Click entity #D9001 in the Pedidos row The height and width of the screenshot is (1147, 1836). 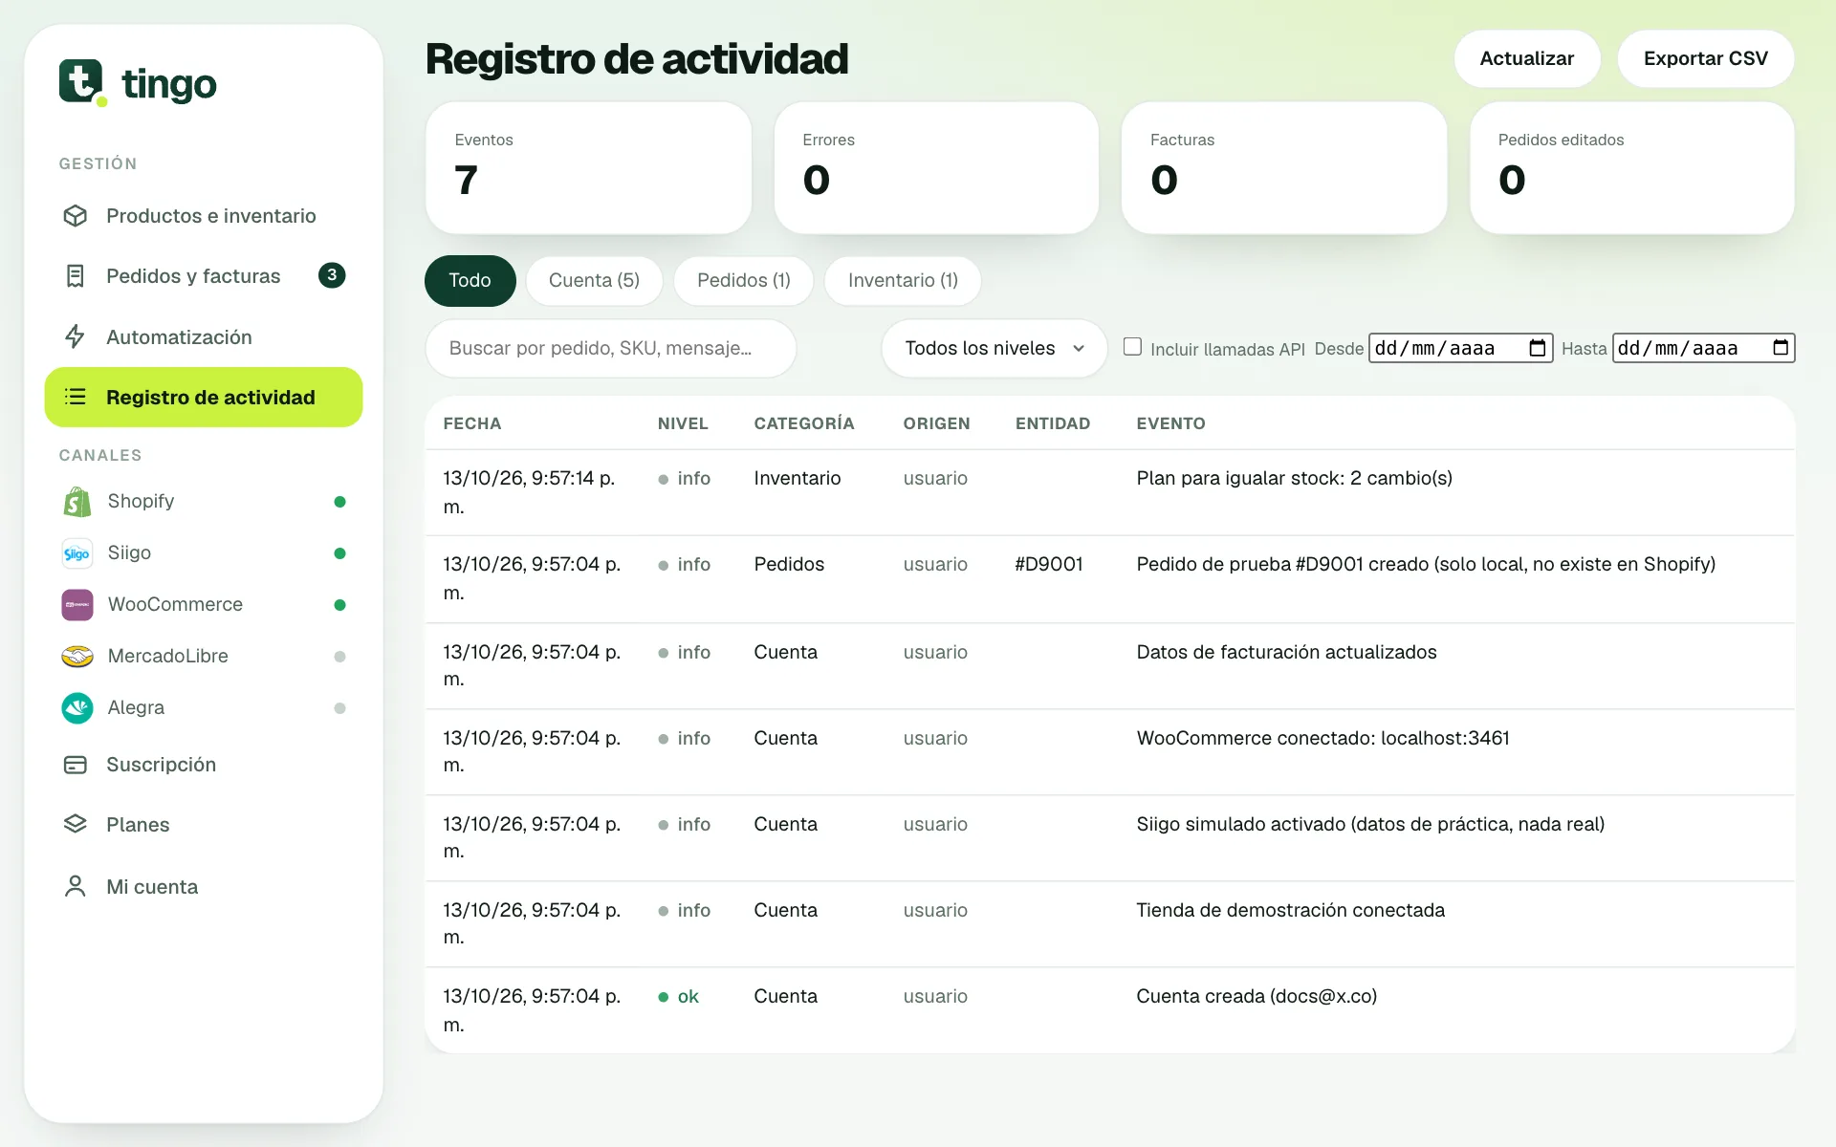click(x=1049, y=564)
